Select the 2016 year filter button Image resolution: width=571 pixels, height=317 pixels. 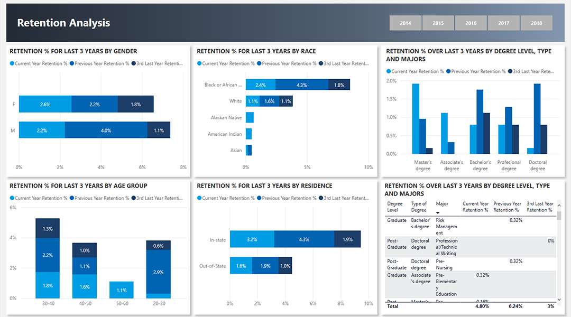[471, 23]
